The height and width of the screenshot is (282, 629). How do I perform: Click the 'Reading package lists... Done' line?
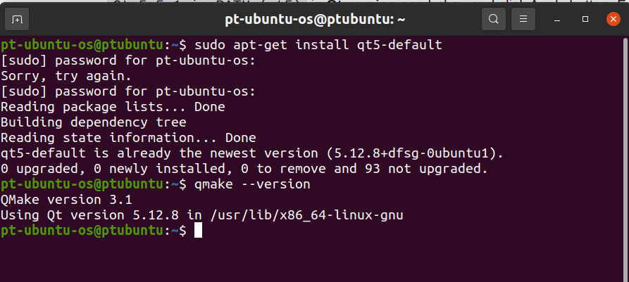[113, 107]
